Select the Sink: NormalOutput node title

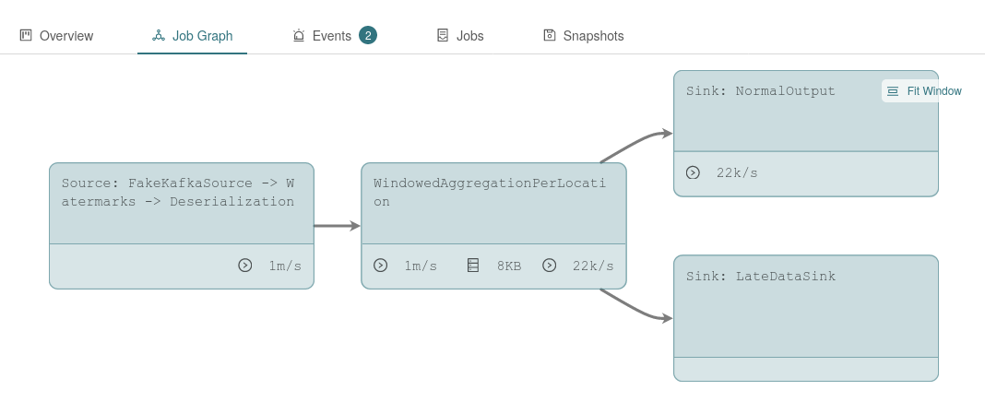[x=761, y=91]
